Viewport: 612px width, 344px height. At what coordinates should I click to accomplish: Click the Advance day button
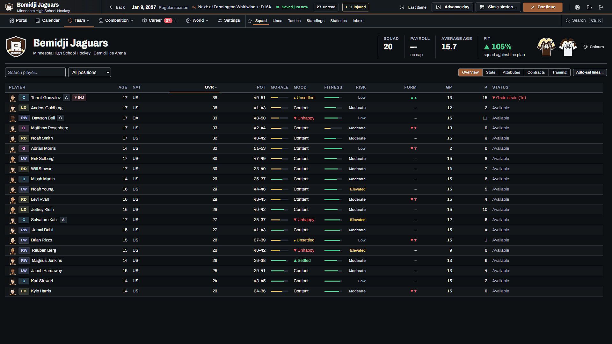452,7
